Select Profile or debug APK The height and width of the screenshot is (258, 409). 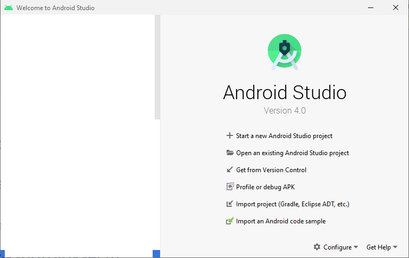(265, 187)
